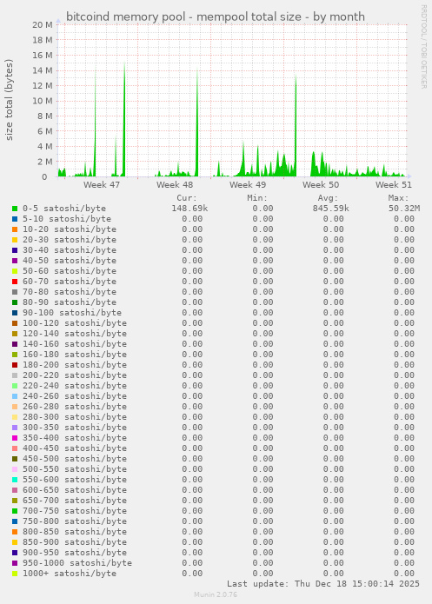This screenshot has width=432, height=604.
Task: Click the 'Max:' column header
Action: (398, 198)
